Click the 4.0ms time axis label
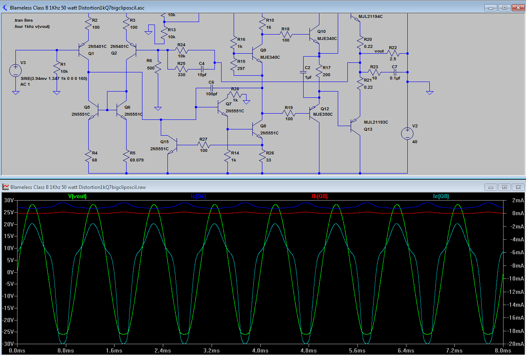Viewport: 526px width, 355px height. 260,351
